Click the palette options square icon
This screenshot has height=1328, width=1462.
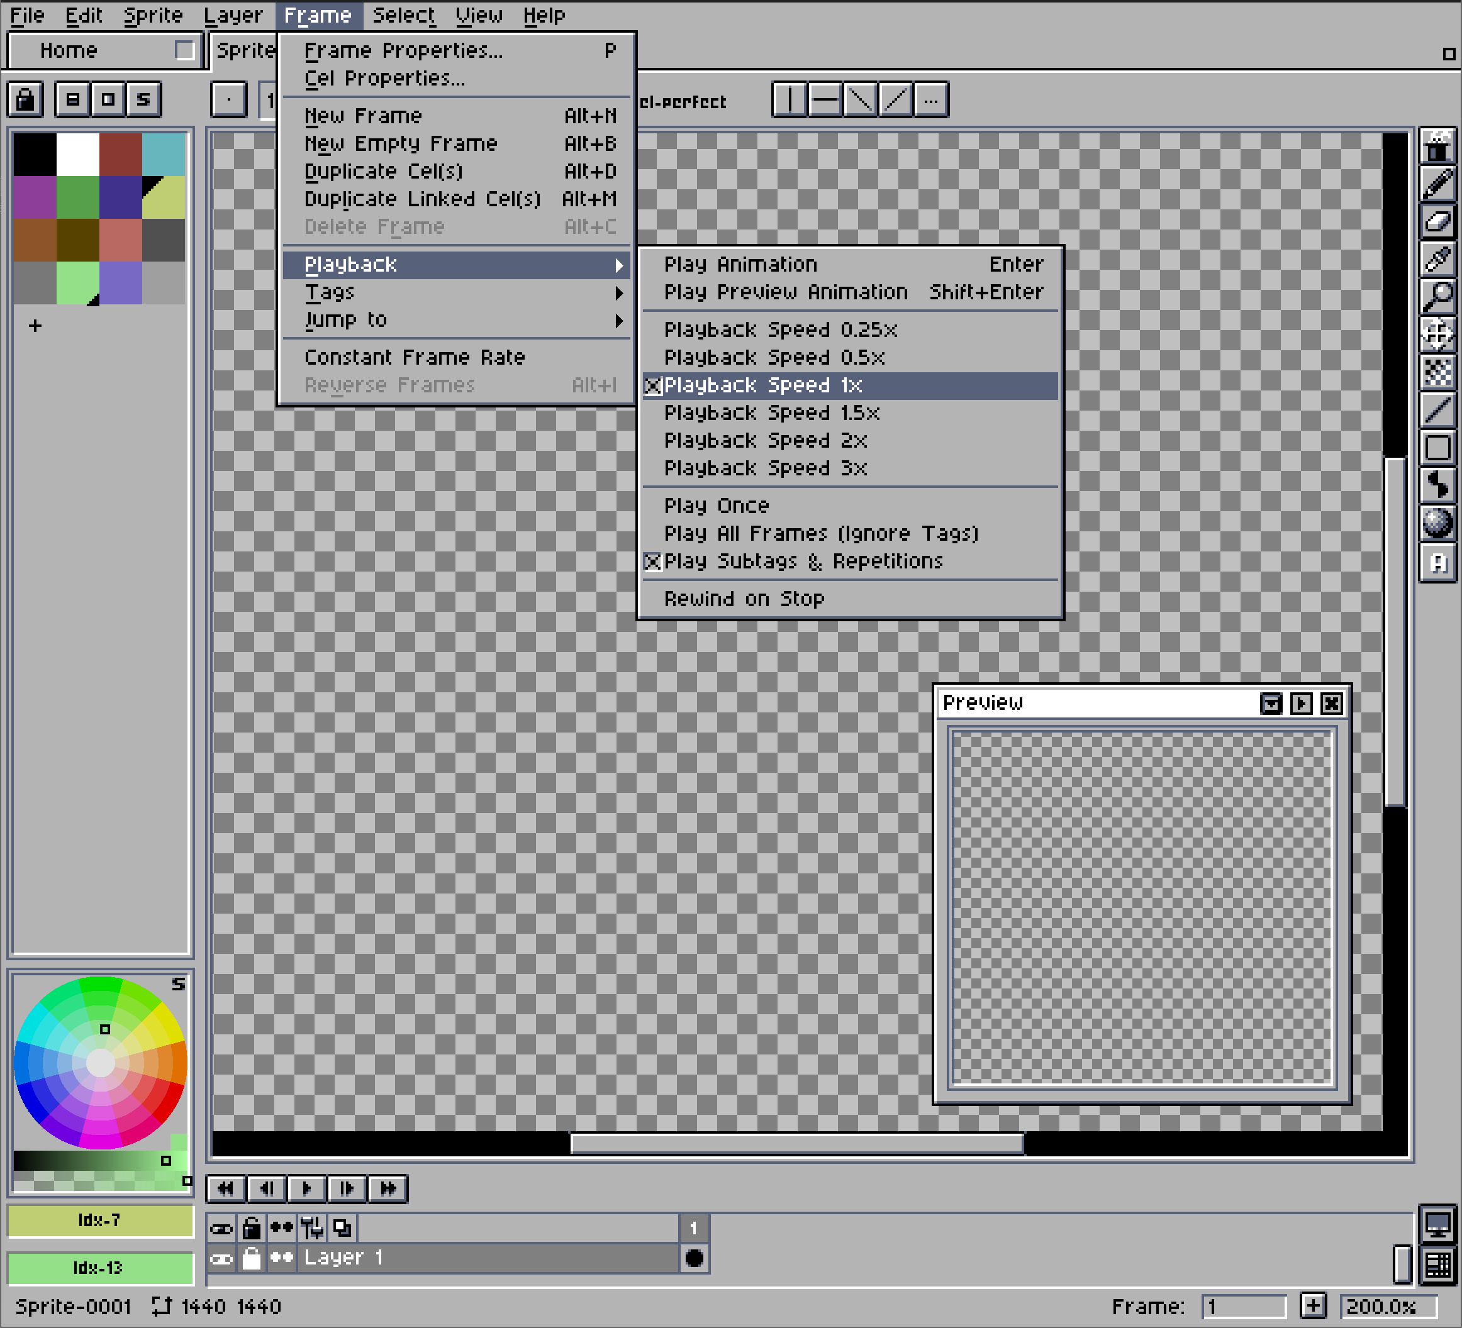108,99
